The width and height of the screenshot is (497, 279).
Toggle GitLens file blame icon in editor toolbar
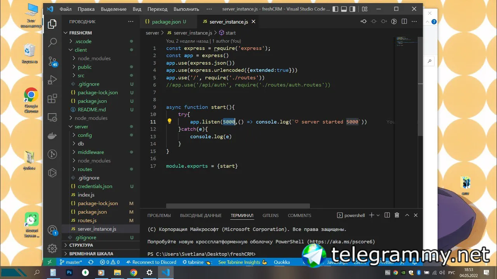(x=394, y=22)
